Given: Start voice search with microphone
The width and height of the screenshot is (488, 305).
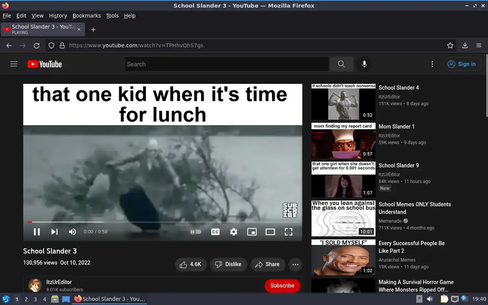Looking at the screenshot, I should (x=364, y=64).
